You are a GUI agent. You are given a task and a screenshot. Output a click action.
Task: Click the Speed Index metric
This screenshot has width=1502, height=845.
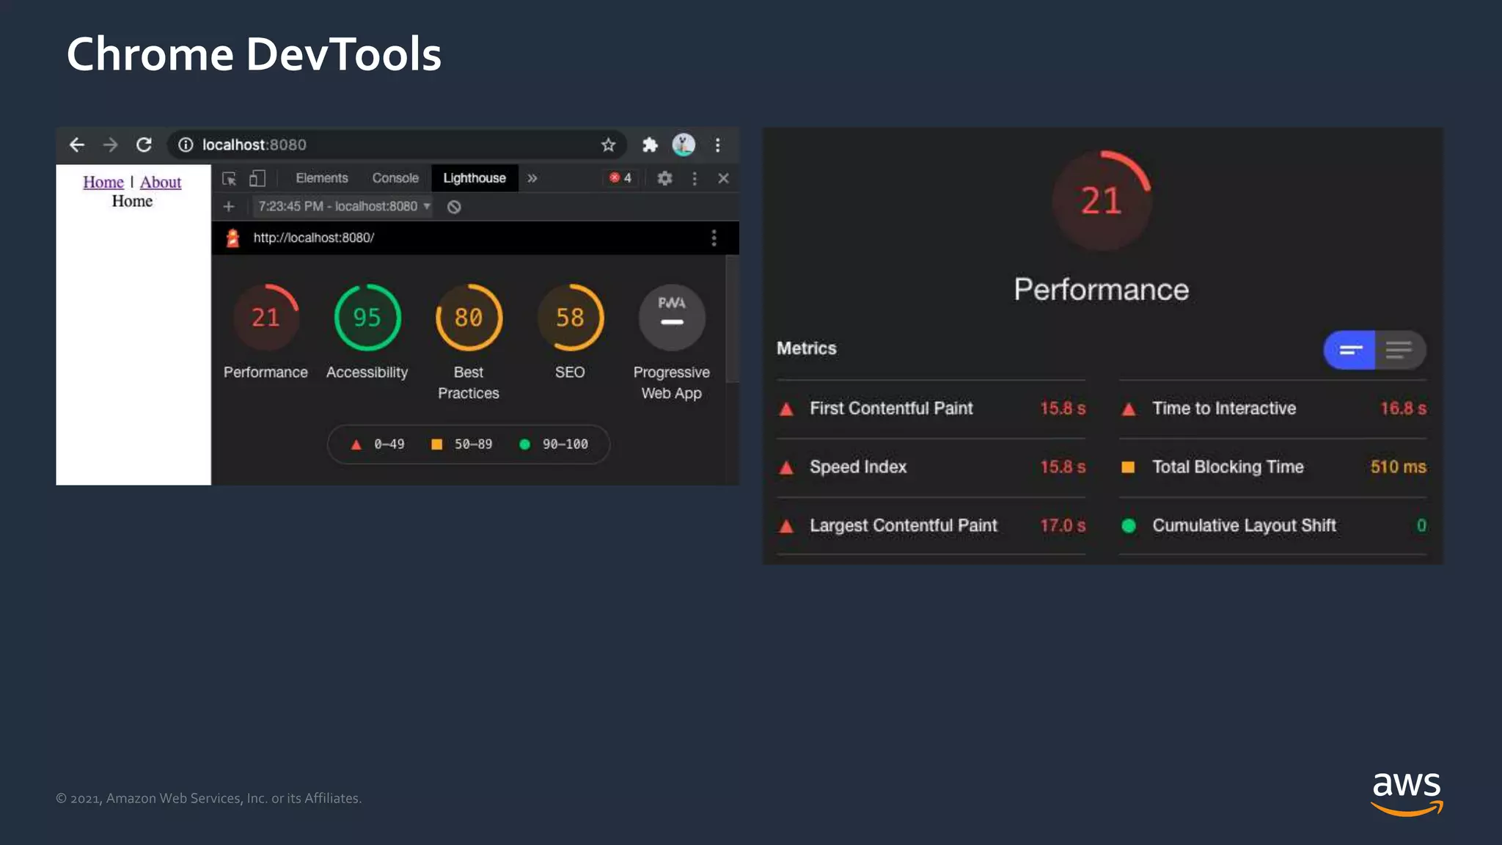(931, 467)
